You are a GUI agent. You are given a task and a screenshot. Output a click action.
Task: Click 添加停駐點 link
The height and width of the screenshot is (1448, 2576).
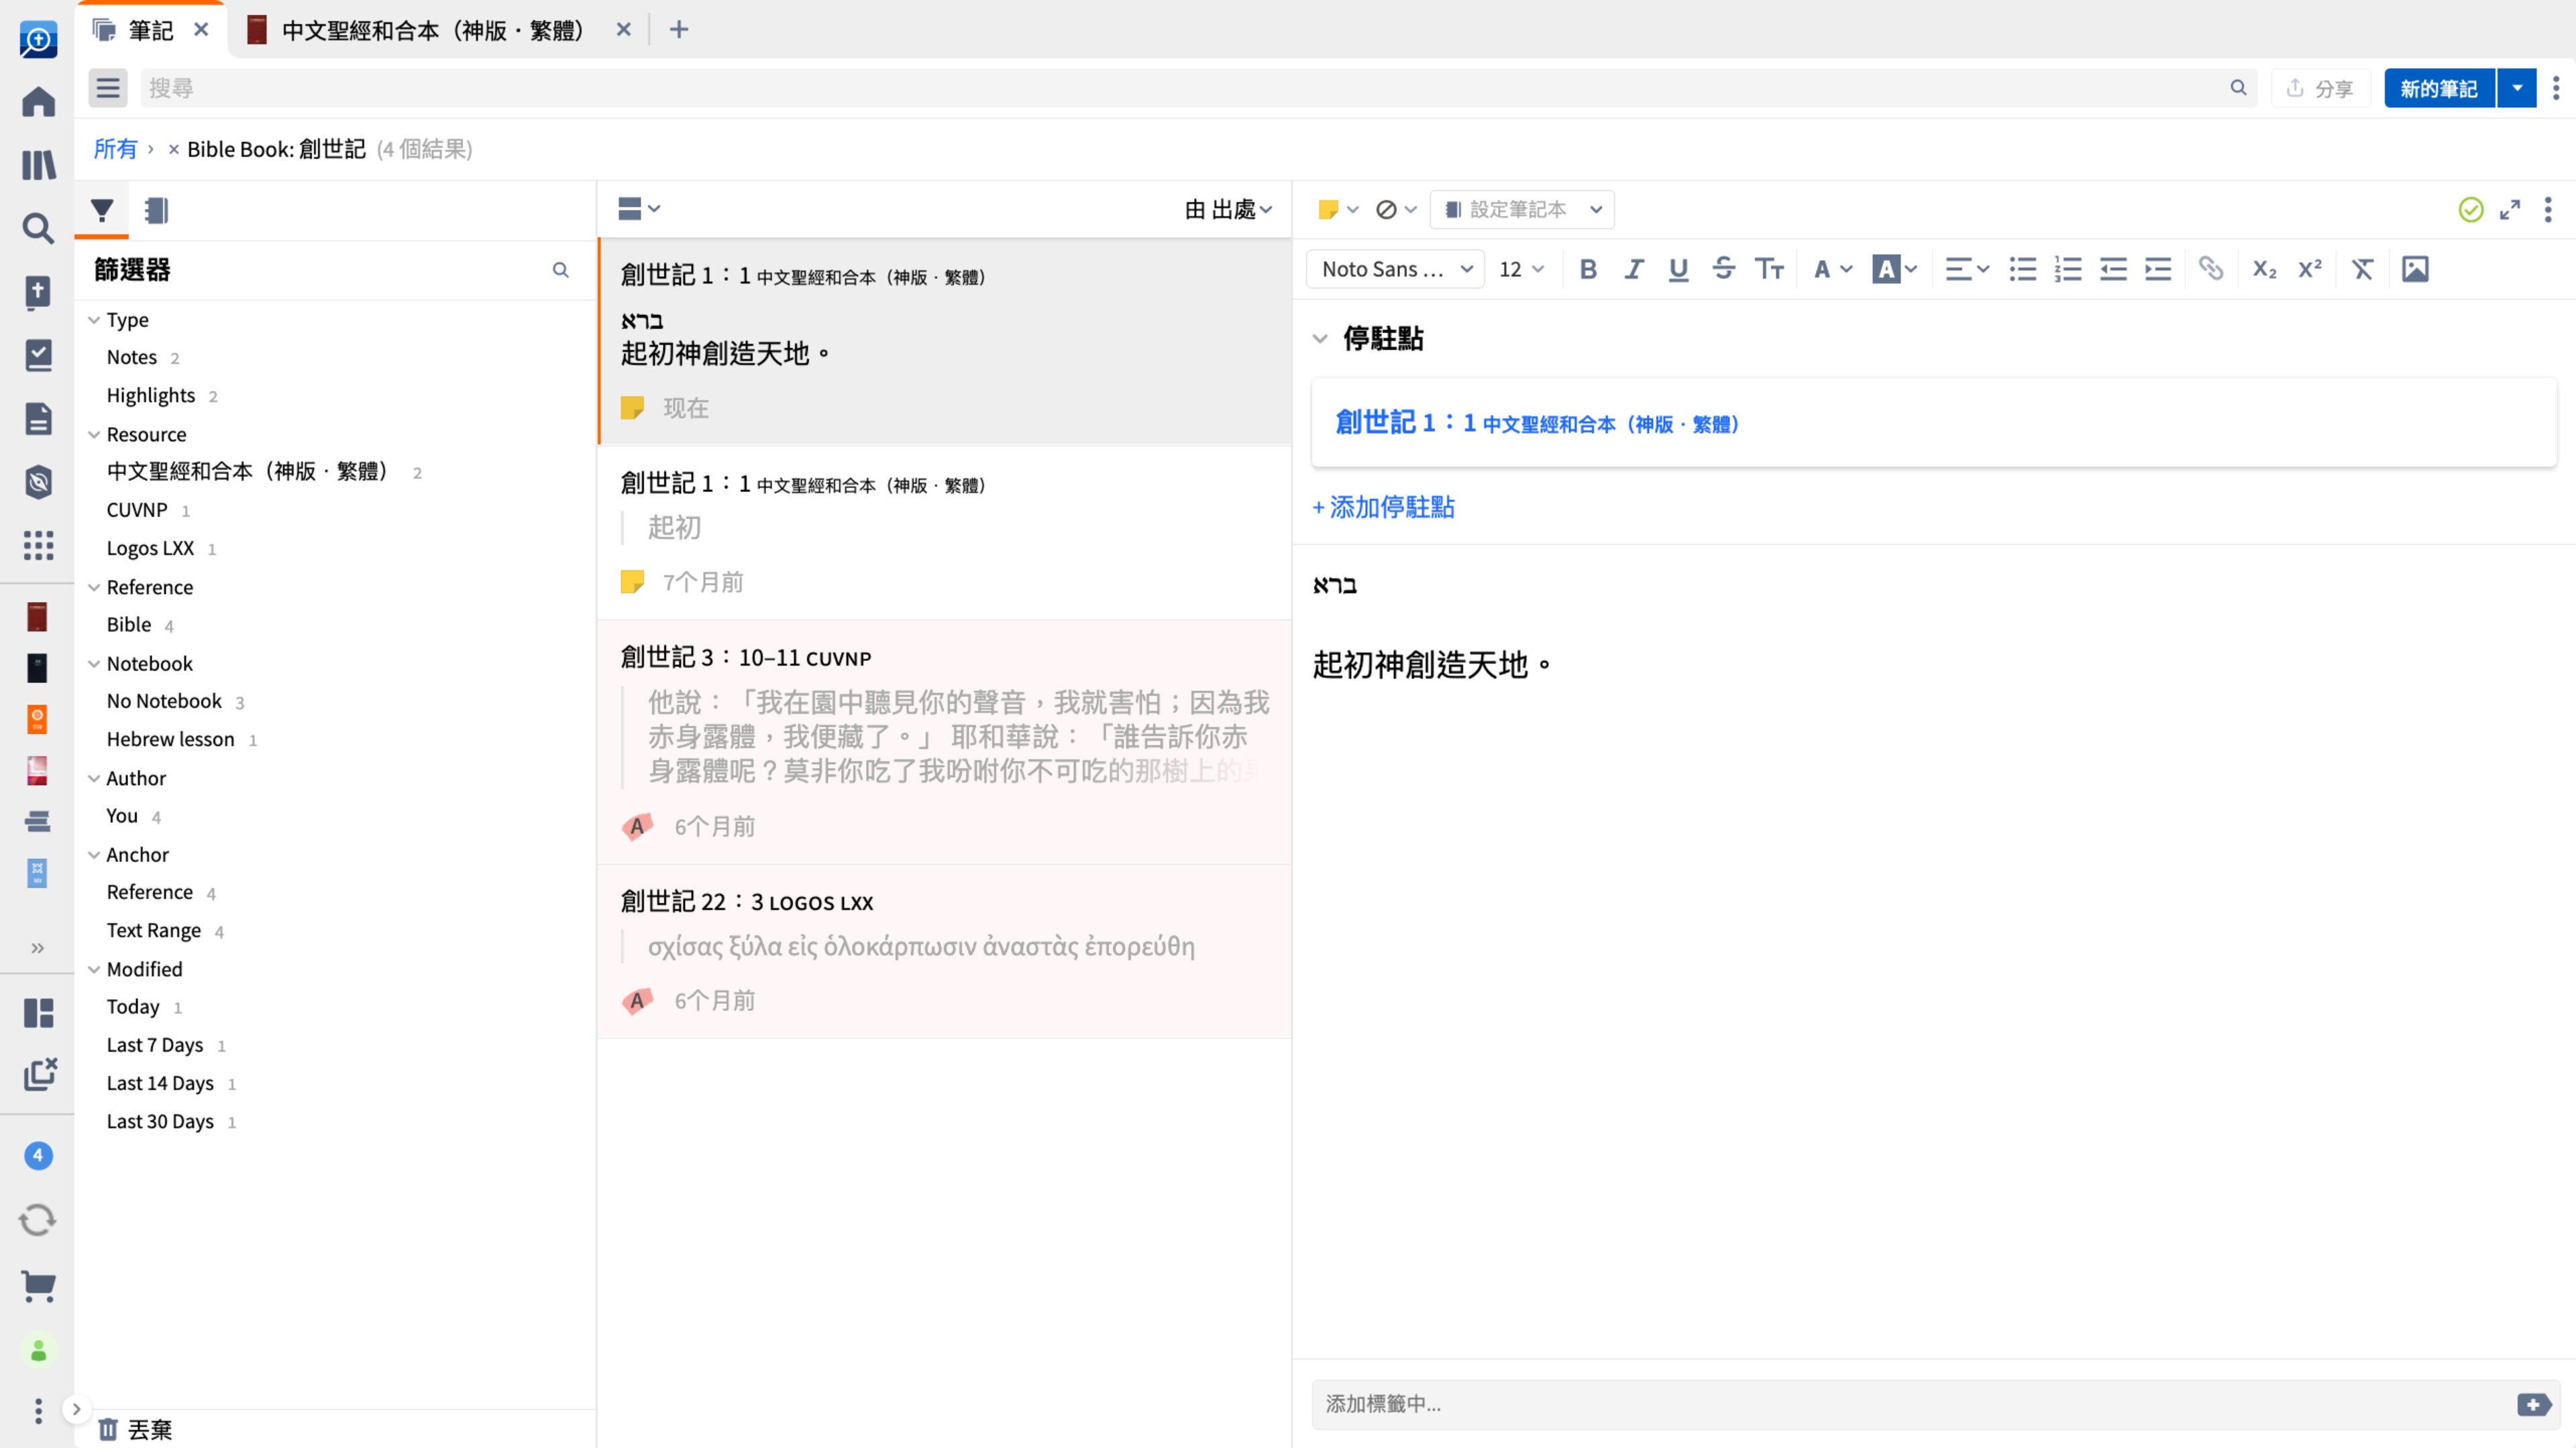[x=1383, y=507]
